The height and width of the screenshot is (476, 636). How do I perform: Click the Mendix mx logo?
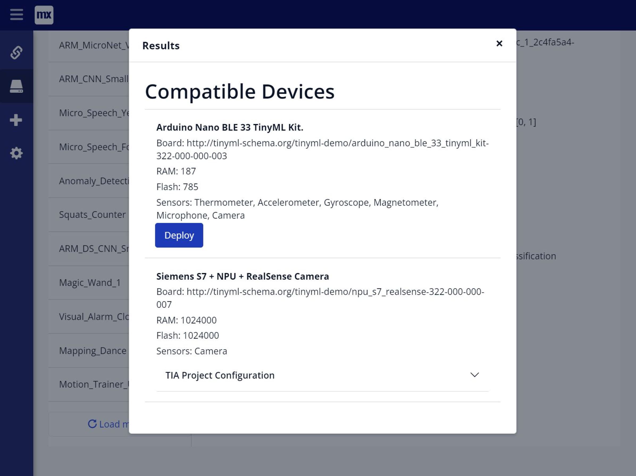pyautogui.click(x=44, y=15)
